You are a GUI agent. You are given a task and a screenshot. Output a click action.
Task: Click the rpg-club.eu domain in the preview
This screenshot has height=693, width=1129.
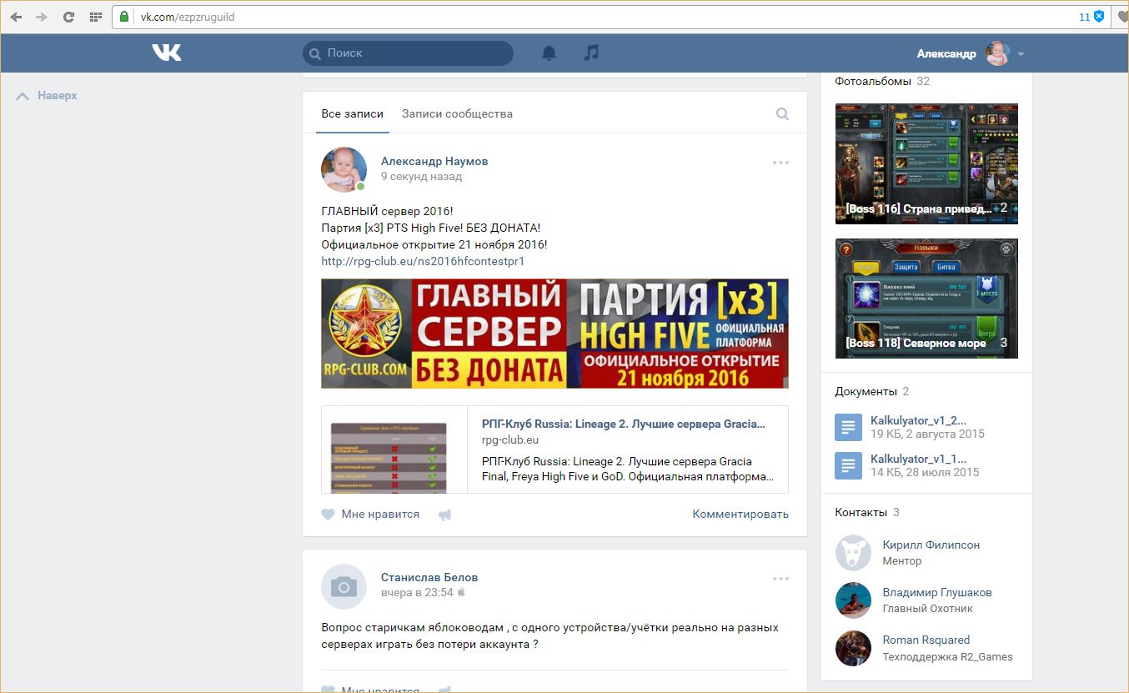[510, 440]
